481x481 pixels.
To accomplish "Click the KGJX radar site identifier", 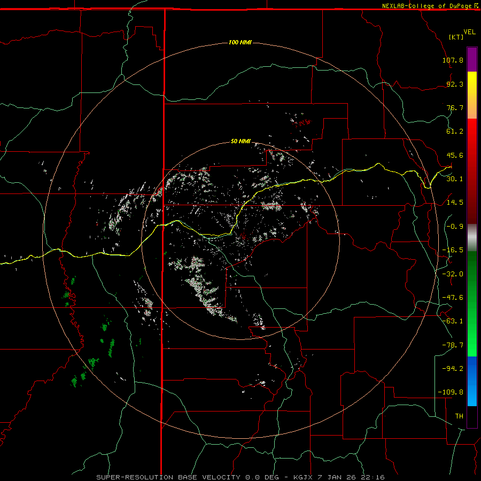I will tap(304, 477).
